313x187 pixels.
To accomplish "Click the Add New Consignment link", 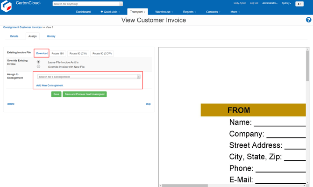I will [50, 85].
